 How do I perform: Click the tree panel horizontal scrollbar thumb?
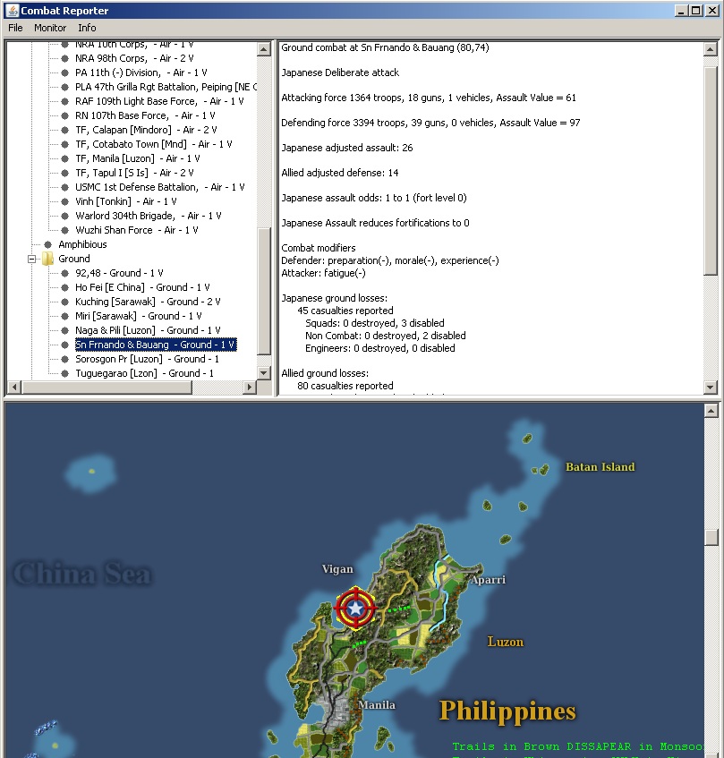click(x=106, y=387)
